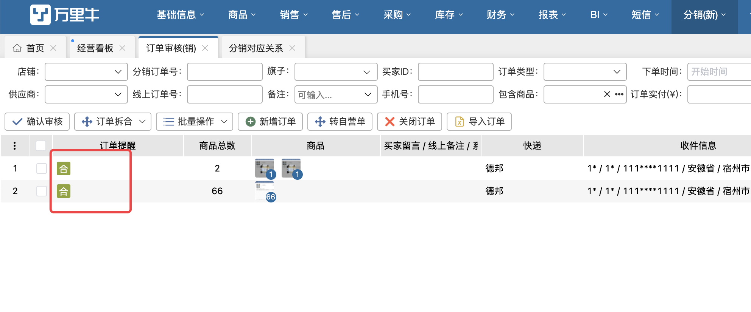Focus the 分销订单号 input field
Image resolution: width=751 pixels, height=312 pixels.
225,72
